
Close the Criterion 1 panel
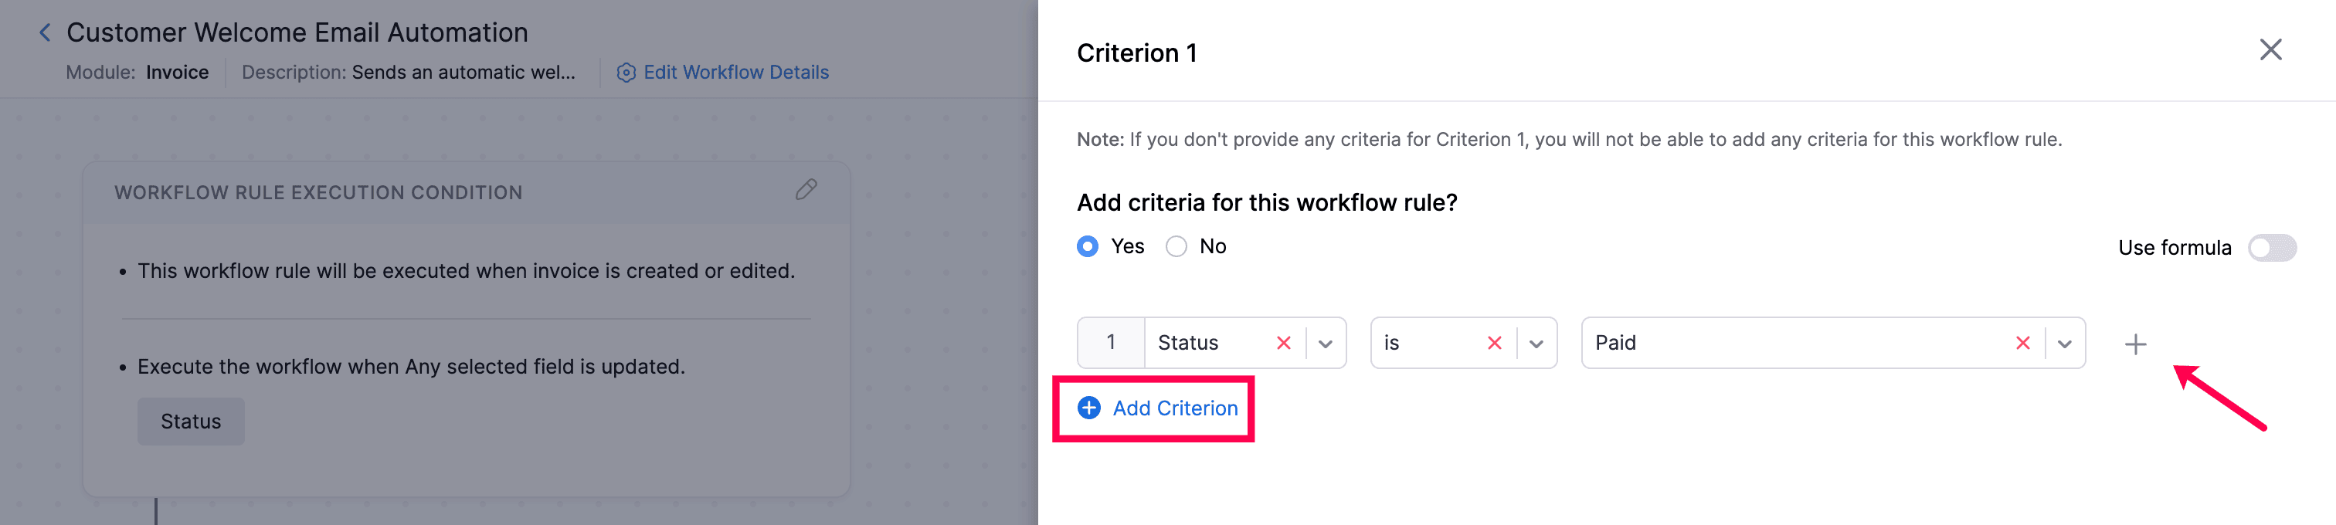tap(2270, 50)
